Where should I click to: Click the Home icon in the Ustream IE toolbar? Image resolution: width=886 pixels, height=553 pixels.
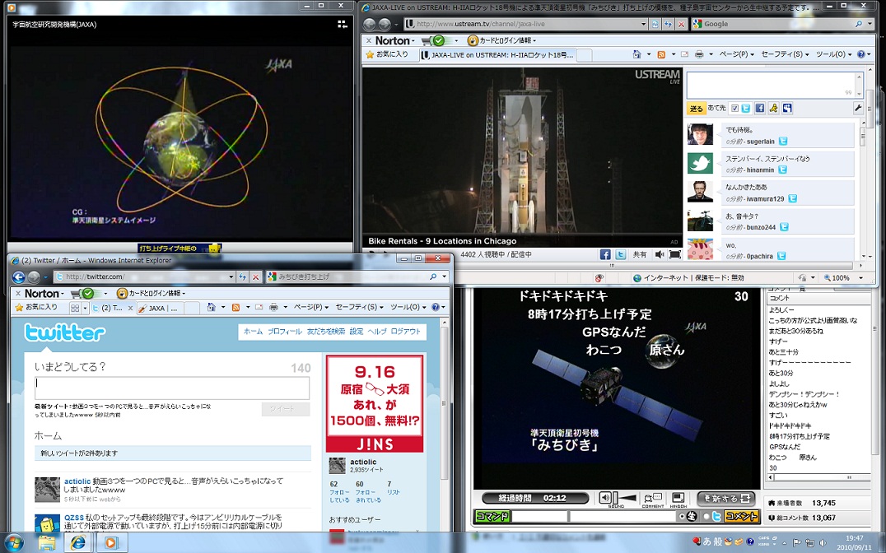click(637, 54)
